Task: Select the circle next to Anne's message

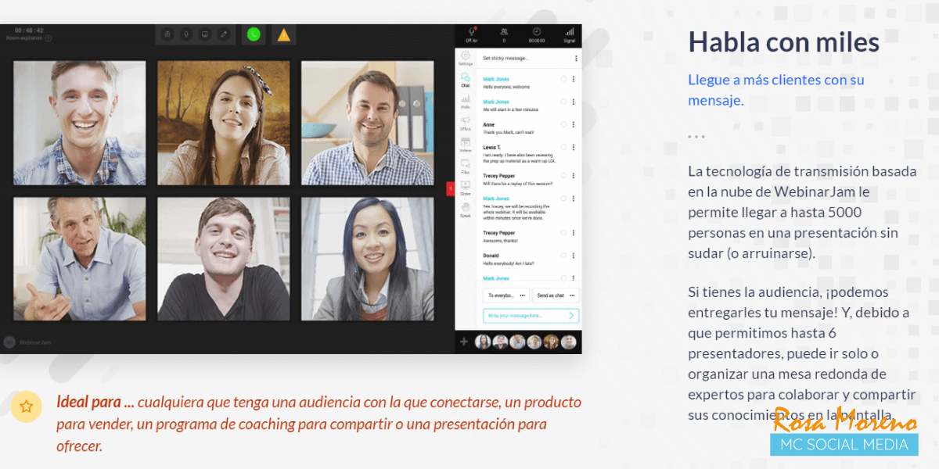Action: 563,124
